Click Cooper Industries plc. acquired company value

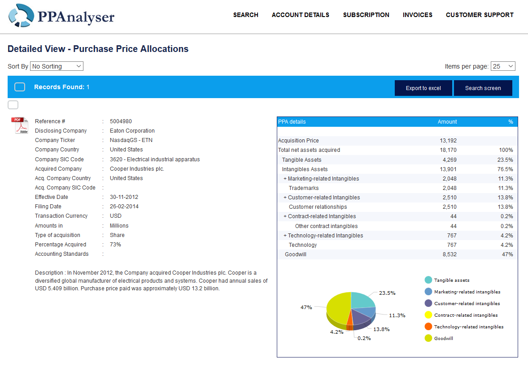(x=137, y=169)
